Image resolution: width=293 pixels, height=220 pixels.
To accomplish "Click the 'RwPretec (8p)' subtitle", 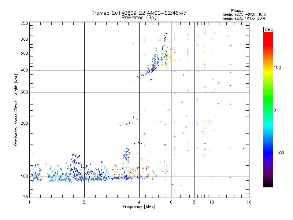I will (x=139, y=18).
